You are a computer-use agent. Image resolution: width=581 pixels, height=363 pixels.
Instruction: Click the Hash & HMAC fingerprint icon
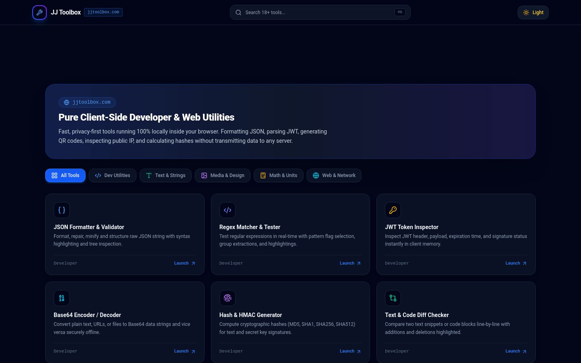coord(228,298)
